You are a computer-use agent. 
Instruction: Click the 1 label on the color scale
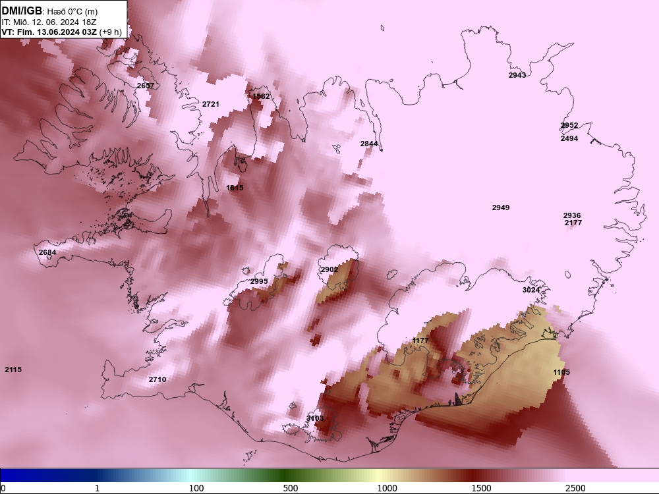click(97, 488)
